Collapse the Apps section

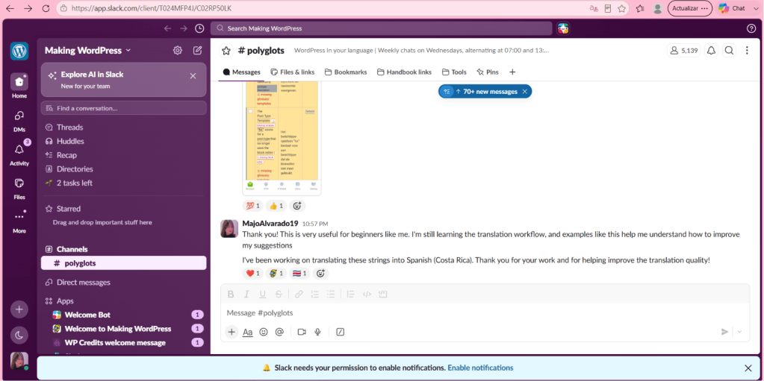point(65,301)
